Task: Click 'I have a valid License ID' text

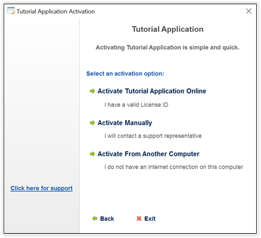Action: pos(136,105)
